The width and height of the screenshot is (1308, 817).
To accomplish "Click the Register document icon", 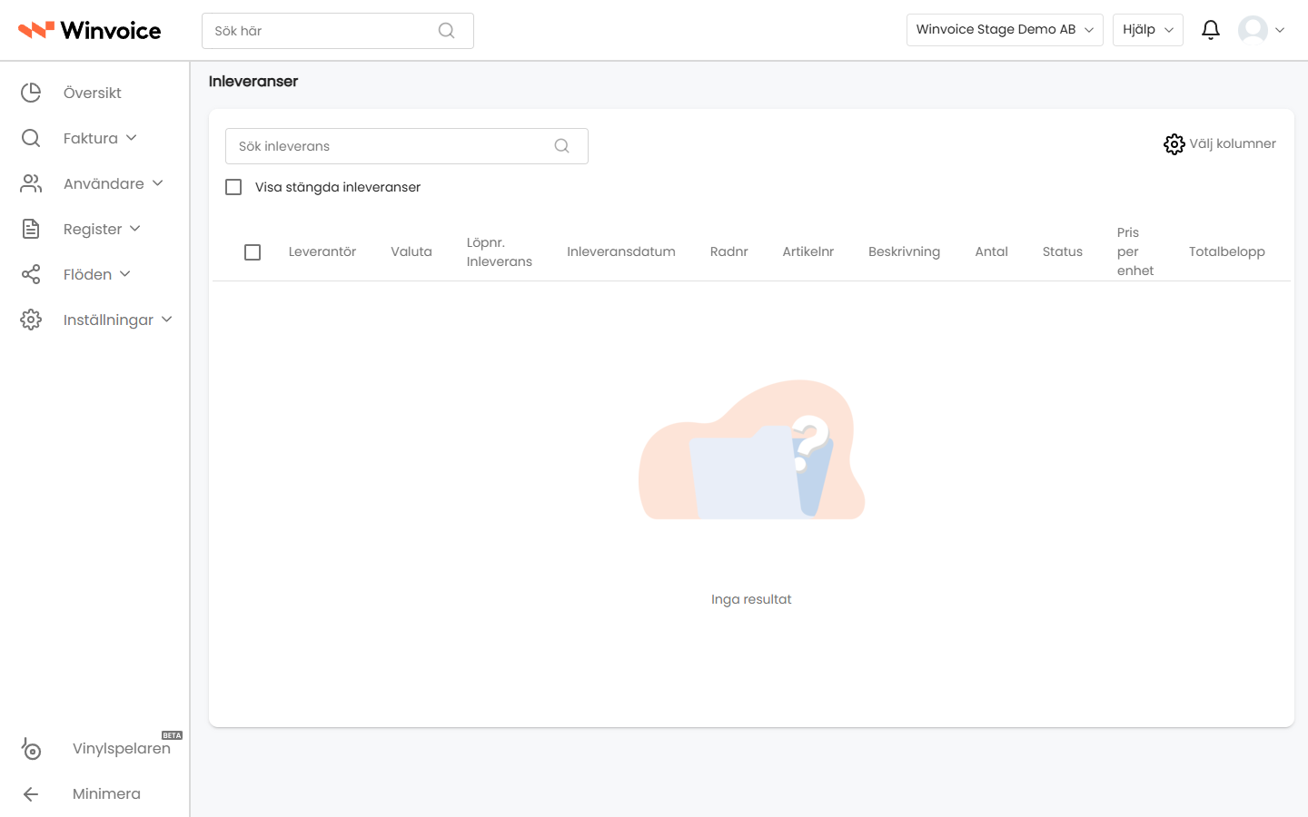I will (31, 229).
